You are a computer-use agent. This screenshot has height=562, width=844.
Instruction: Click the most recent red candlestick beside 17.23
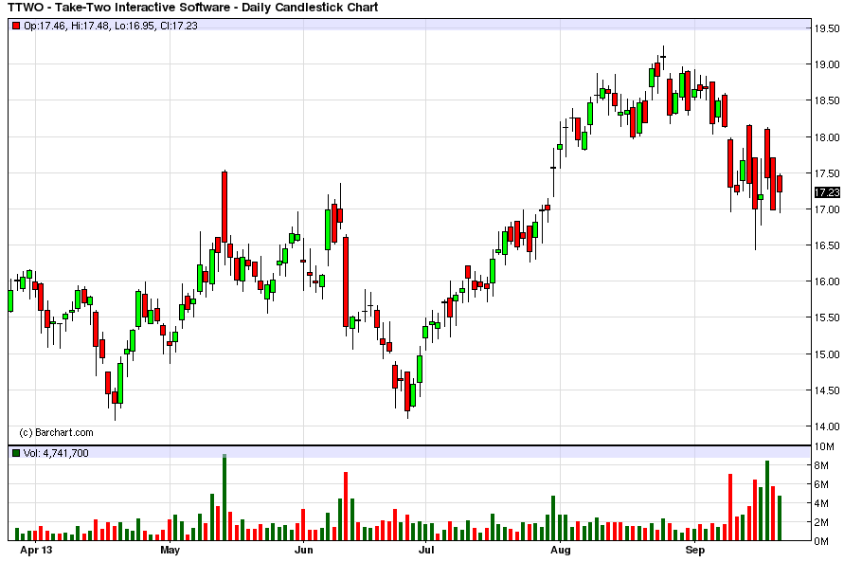(780, 184)
